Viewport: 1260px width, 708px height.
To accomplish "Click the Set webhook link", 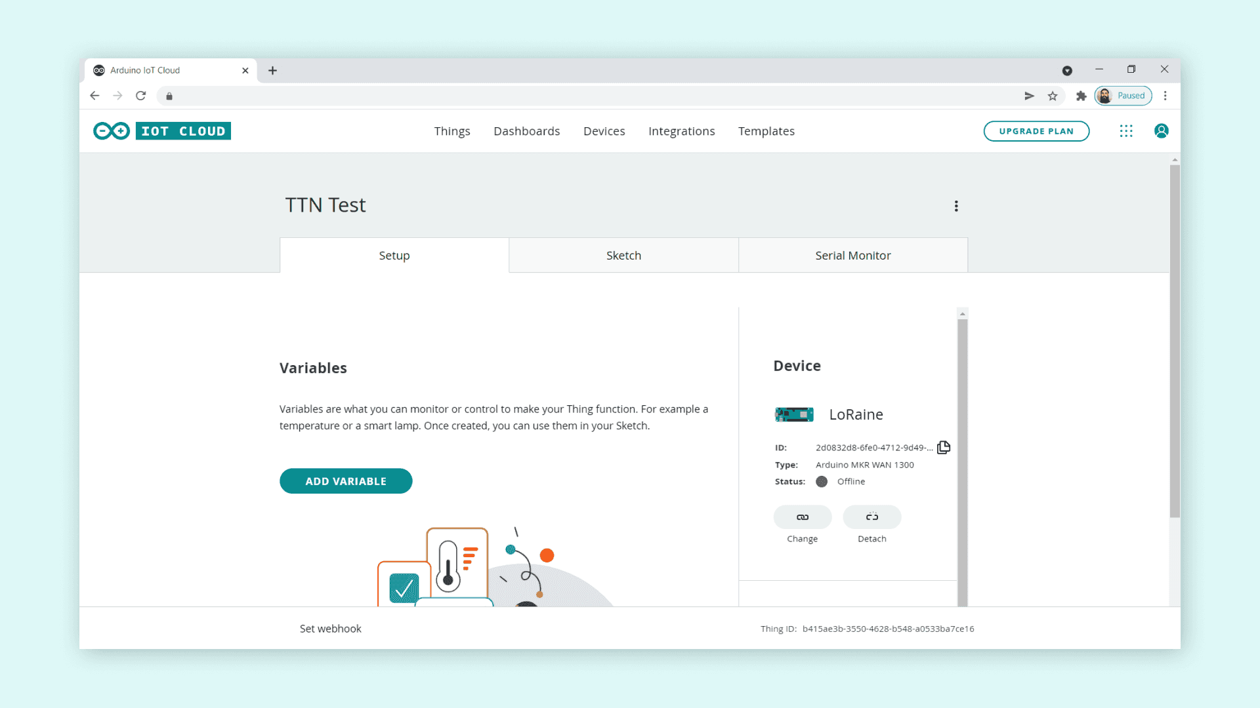I will point(330,629).
